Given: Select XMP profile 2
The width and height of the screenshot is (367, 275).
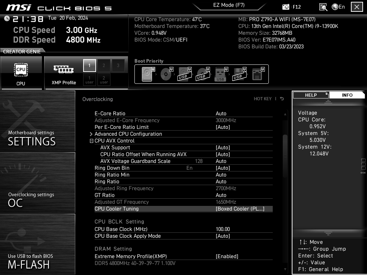Looking at the screenshot, I should (x=104, y=66).
